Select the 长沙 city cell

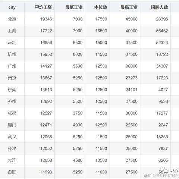[x=12, y=148]
